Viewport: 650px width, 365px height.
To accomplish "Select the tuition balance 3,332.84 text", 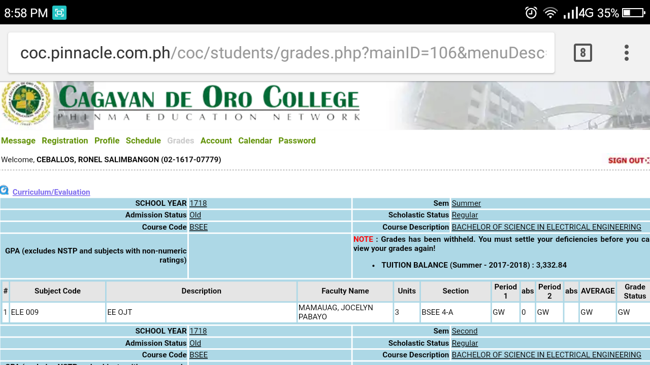I will pyautogui.click(x=474, y=265).
